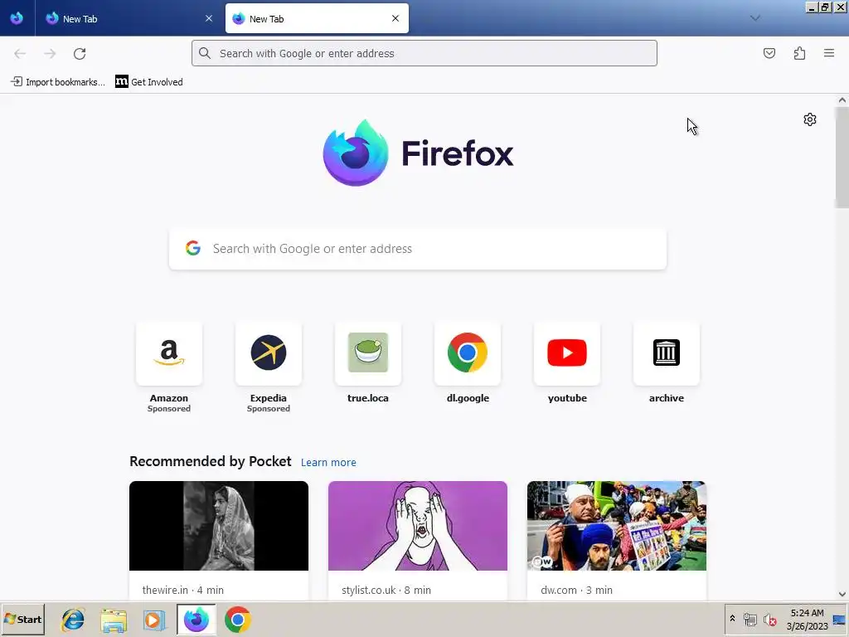Open the Extensions puzzle icon

[x=799, y=53]
